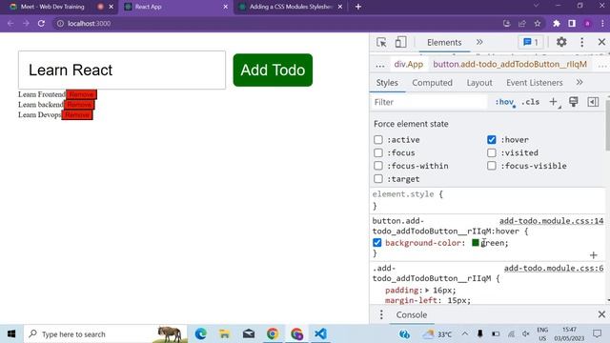Screen dimensions: 610x343
Task: Open File Explorer from taskbar
Action: (x=225, y=333)
